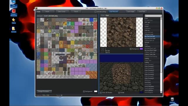Select Gold block list entry

pyautogui.click(x=152, y=28)
